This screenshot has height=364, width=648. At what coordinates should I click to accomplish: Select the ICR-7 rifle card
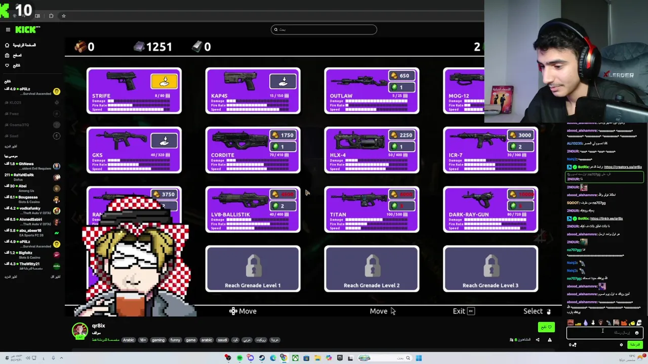491,150
